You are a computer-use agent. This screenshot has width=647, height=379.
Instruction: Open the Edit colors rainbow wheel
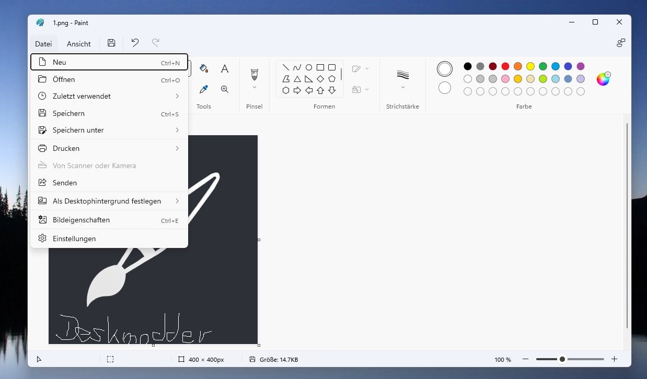[x=603, y=79]
